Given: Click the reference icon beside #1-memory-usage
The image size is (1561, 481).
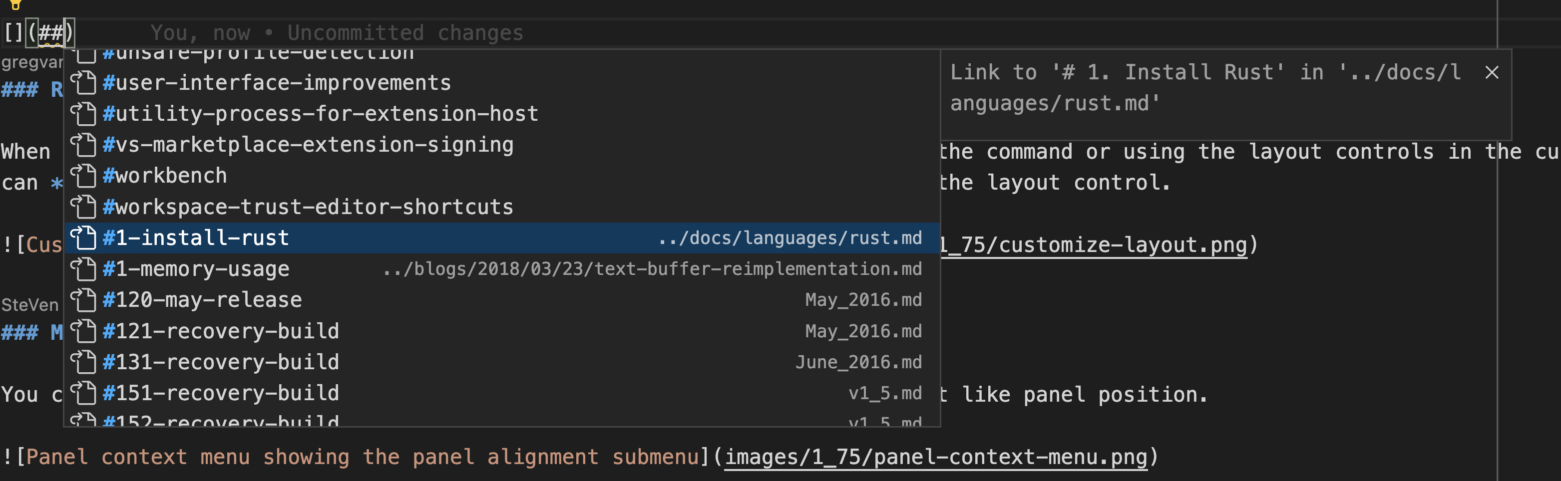Looking at the screenshot, I should pos(84,268).
